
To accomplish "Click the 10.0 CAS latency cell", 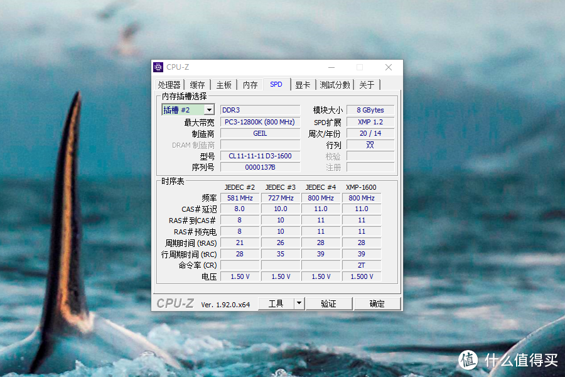I will pos(281,209).
